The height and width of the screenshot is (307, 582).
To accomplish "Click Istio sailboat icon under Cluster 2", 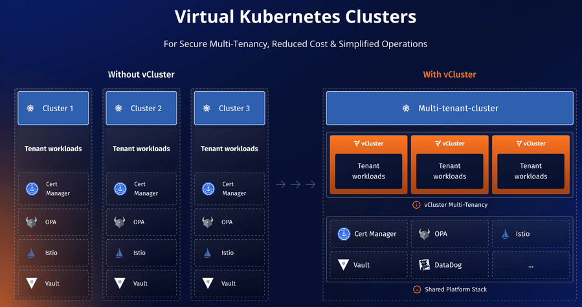I will (x=119, y=253).
